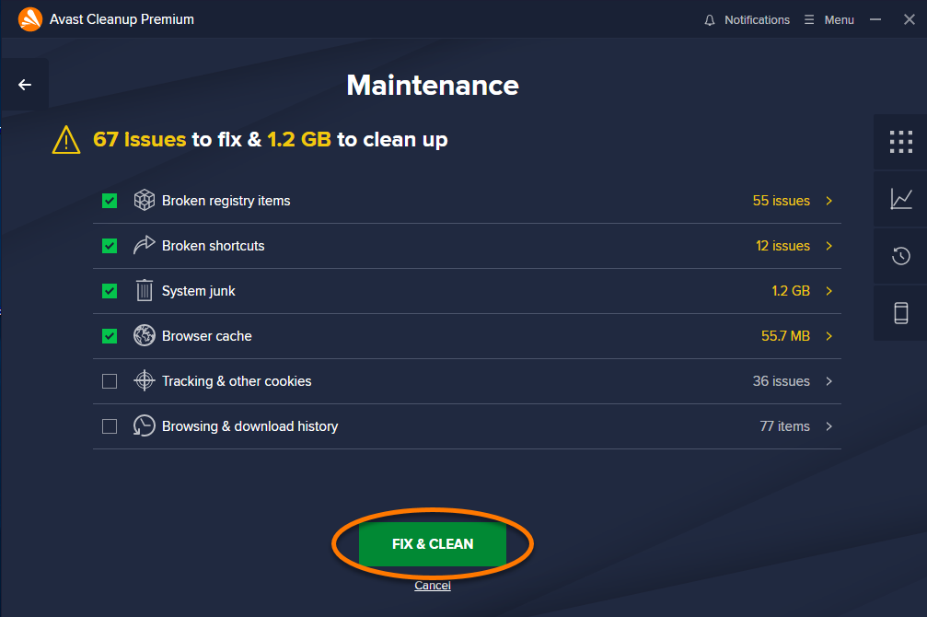The image size is (927, 617).
Task: Check the Browsing & download history checkbox
Action: (110, 426)
